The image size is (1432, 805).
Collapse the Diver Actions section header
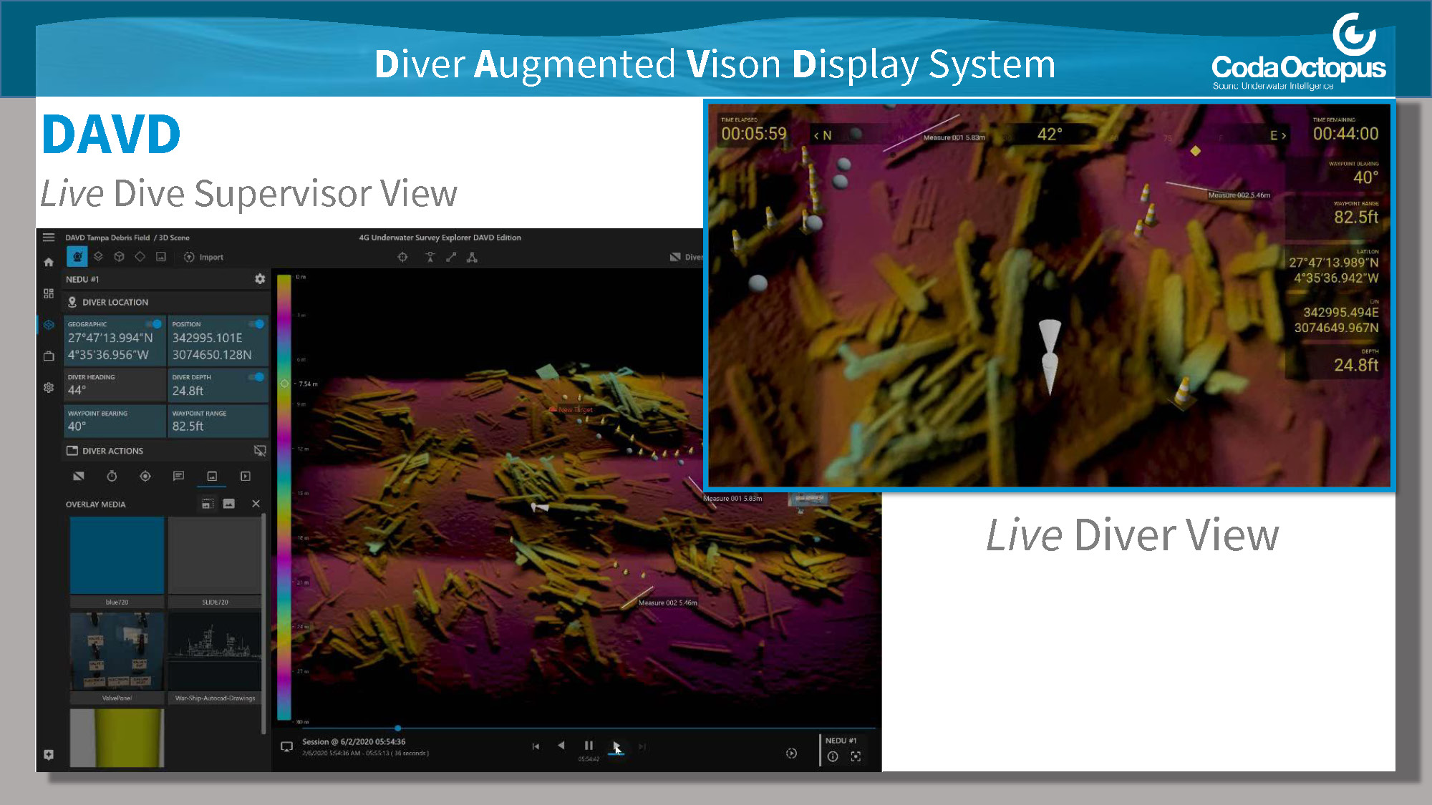point(112,451)
